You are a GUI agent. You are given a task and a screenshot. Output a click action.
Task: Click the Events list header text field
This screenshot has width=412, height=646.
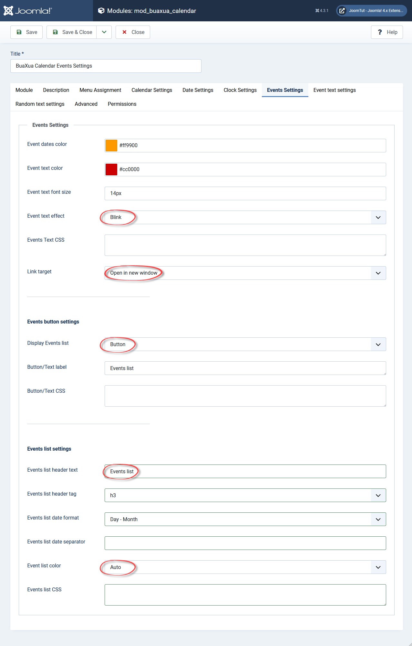pos(245,471)
